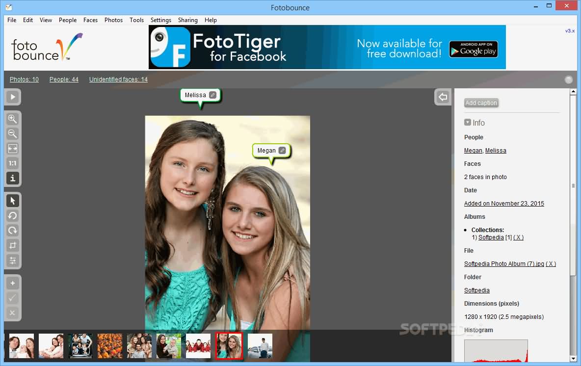Remove photo from Softpedia collection (X)
Screen dimensions: 581x366
518,237
